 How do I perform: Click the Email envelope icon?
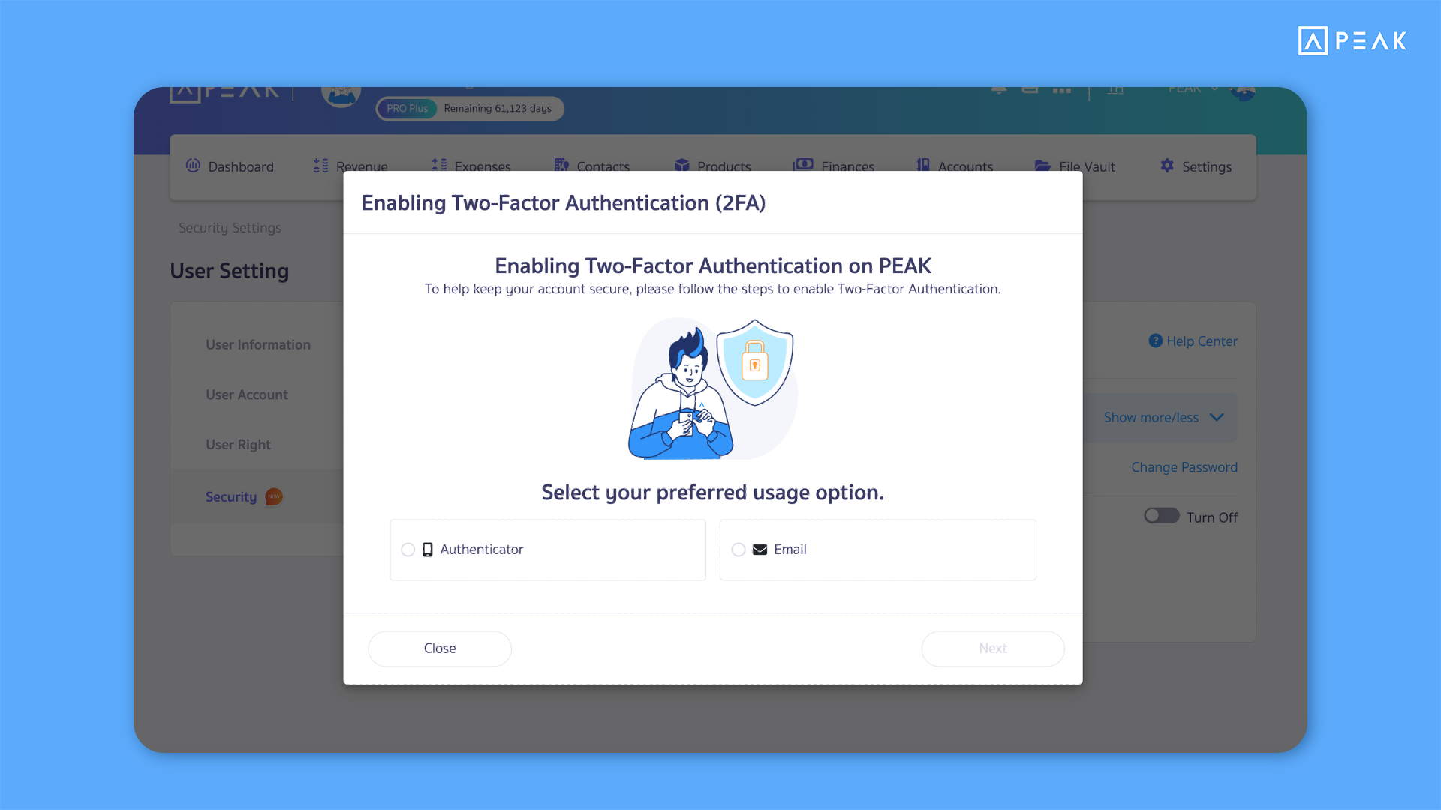760,550
